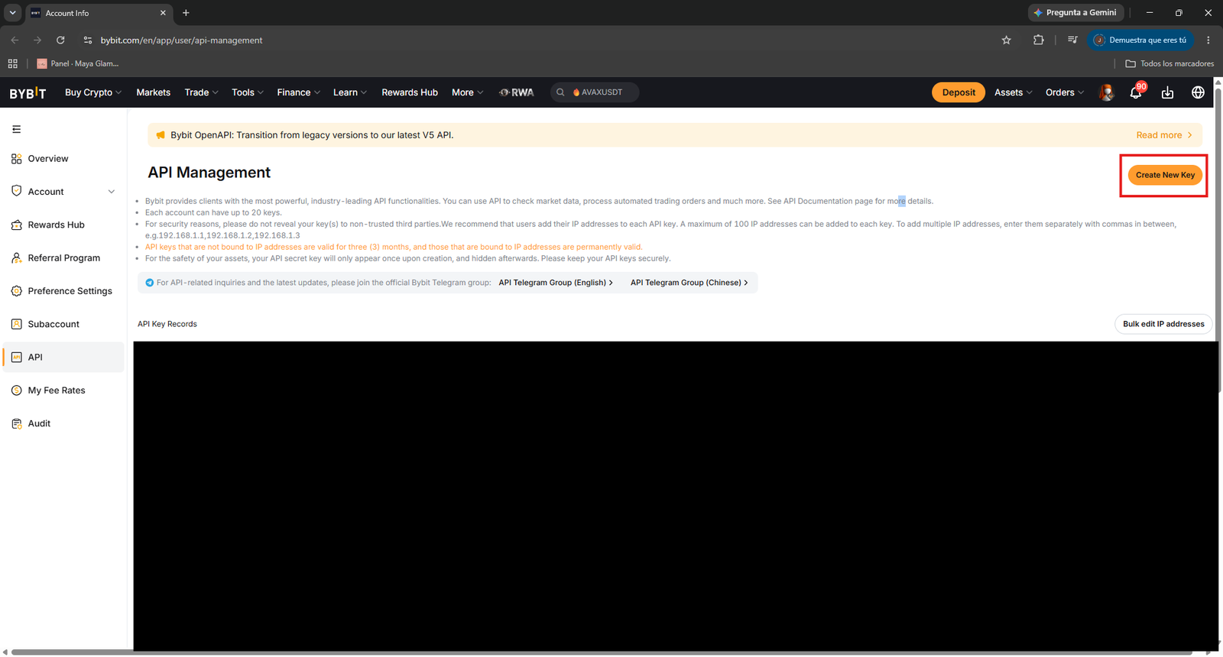The height and width of the screenshot is (657, 1223).
Task: Open My Fee Rates in the sidebar
Action: pyautogui.click(x=63, y=390)
